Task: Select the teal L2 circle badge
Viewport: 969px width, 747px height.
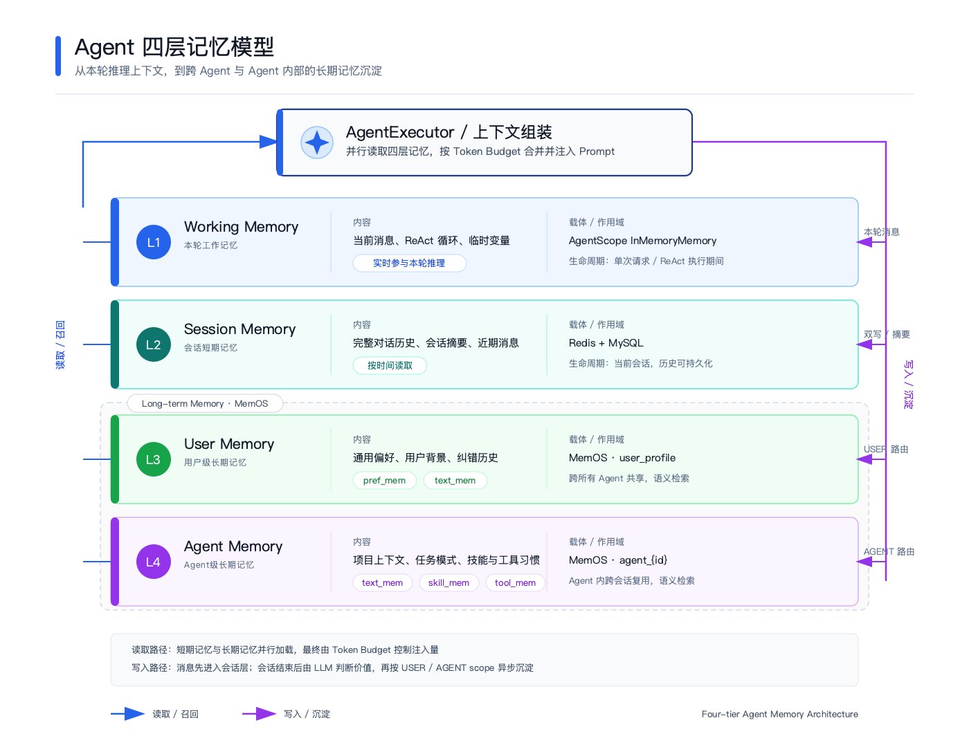Action: (154, 344)
